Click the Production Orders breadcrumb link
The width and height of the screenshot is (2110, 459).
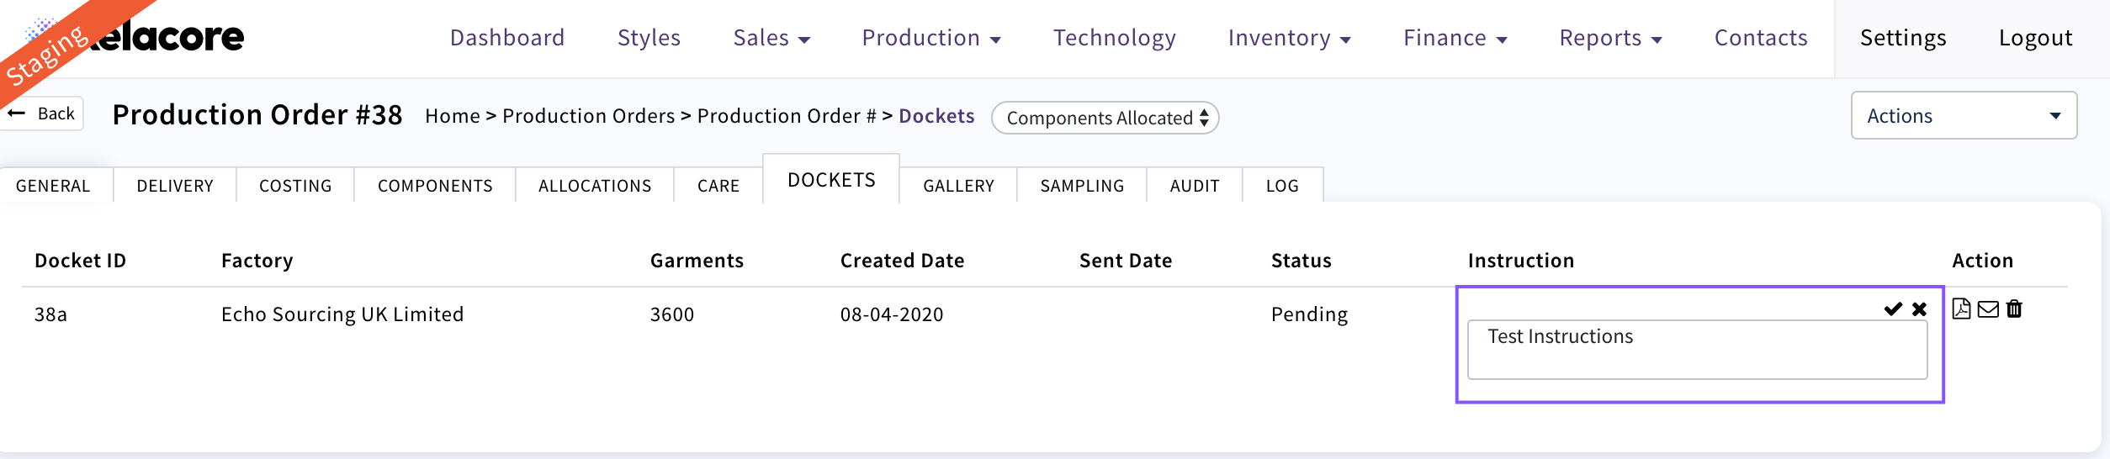(588, 116)
